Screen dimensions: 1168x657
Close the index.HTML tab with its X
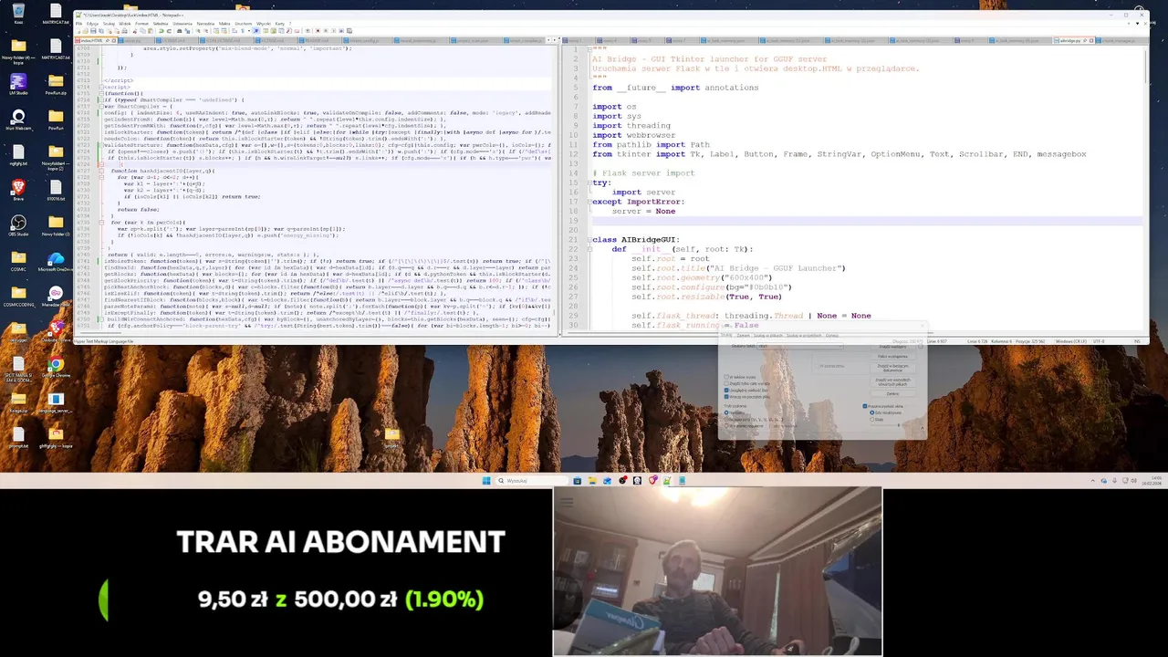coord(114,40)
